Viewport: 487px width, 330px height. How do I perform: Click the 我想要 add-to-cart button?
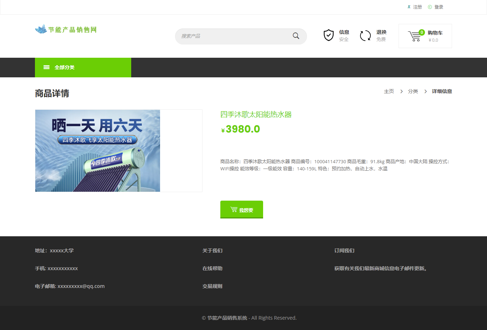[242, 210]
